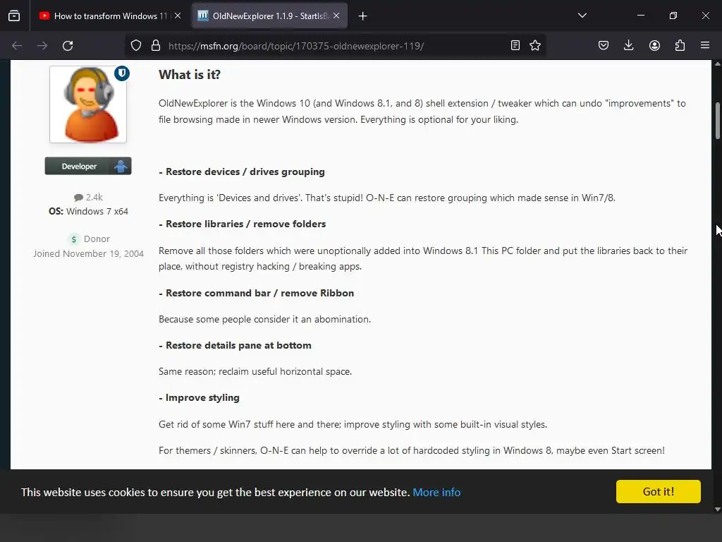
Task: Close the YouTube tab
Action: click(x=178, y=16)
